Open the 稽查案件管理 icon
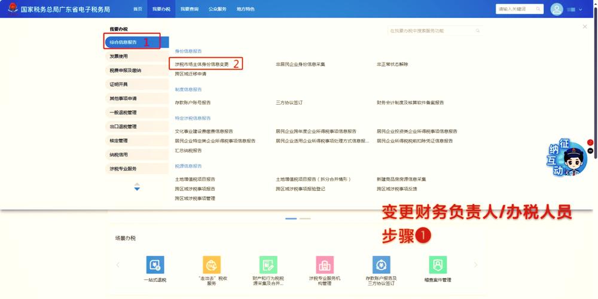The image size is (598, 299). click(x=438, y=265)
